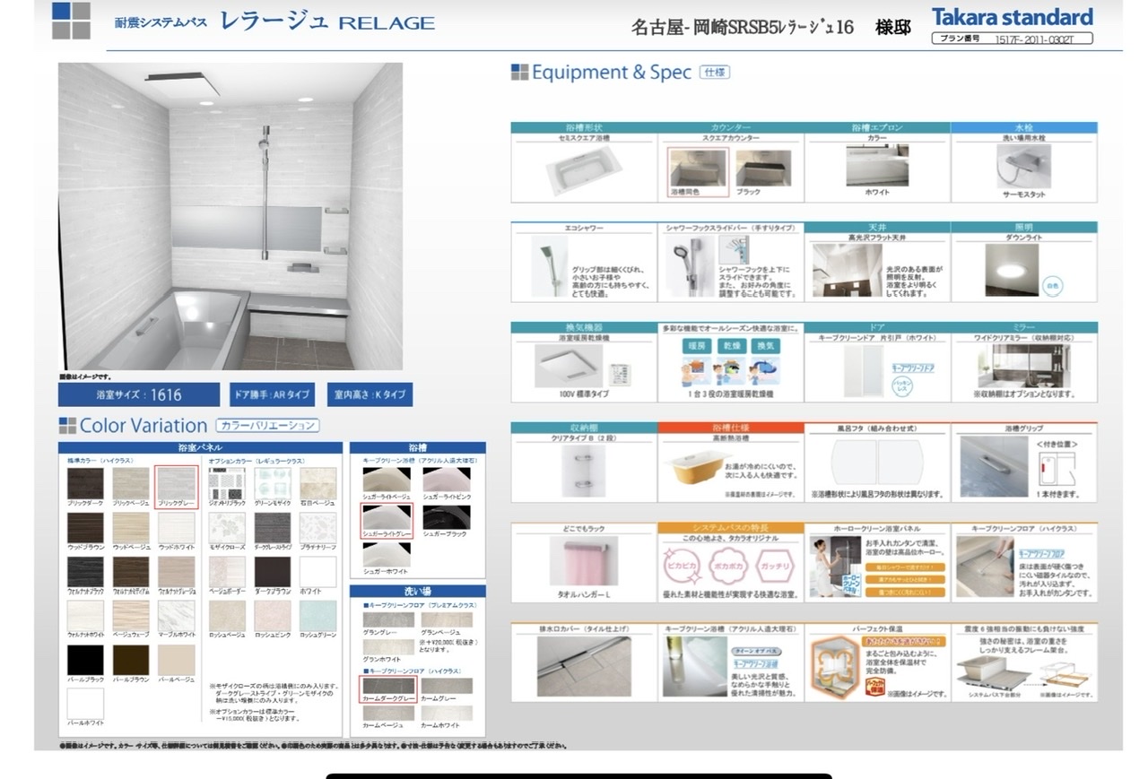Screen dimensions: 1148x779
Task: Choose the ベージュウェーブ panel swatch
Action: [130, 616]
